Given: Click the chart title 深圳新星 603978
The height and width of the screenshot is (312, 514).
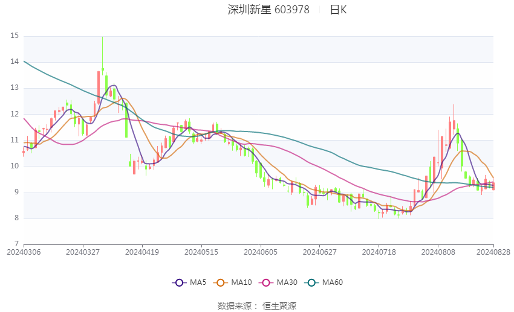Looking at the screenshot, I should 268,10.
